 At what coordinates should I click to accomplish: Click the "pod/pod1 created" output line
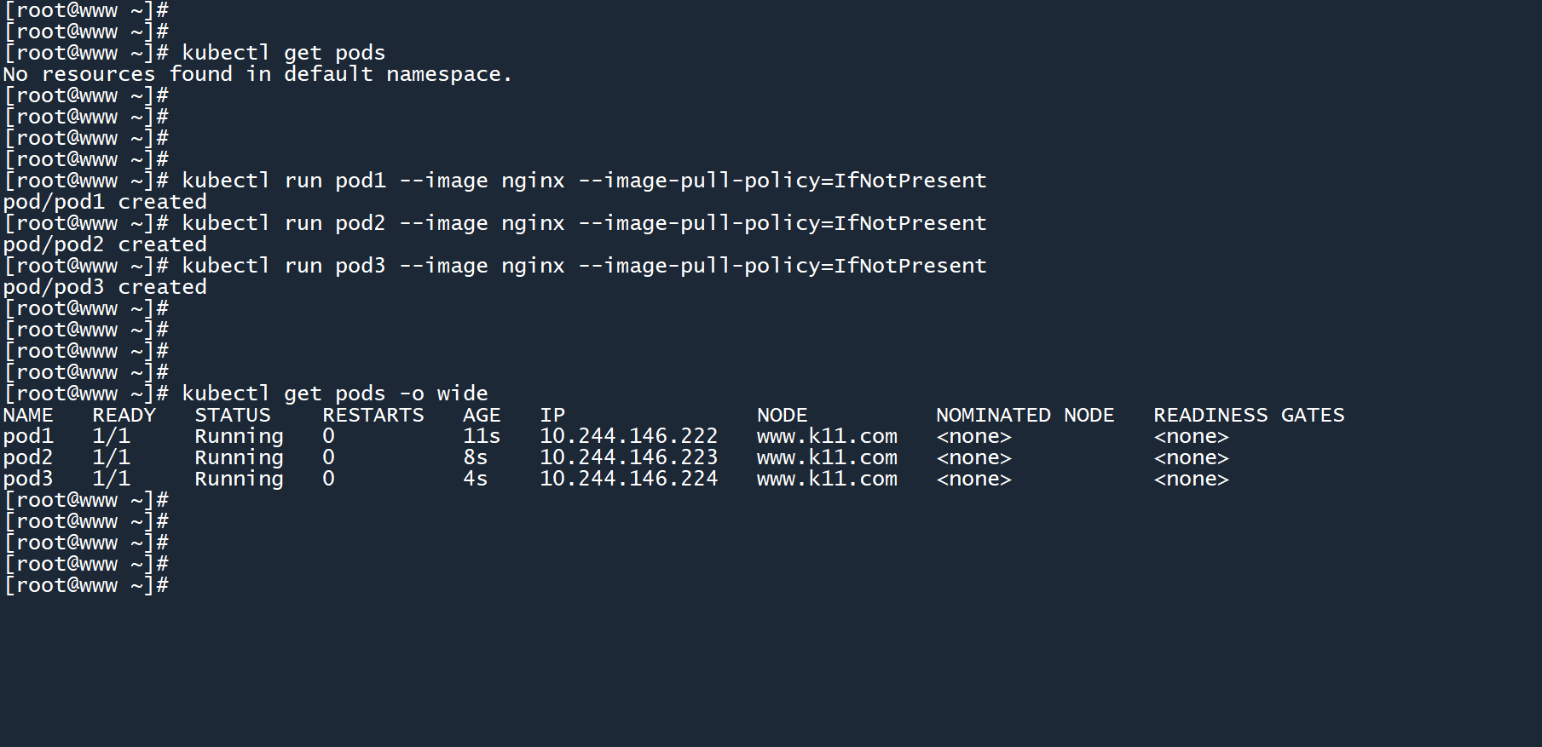pos(105,202)
